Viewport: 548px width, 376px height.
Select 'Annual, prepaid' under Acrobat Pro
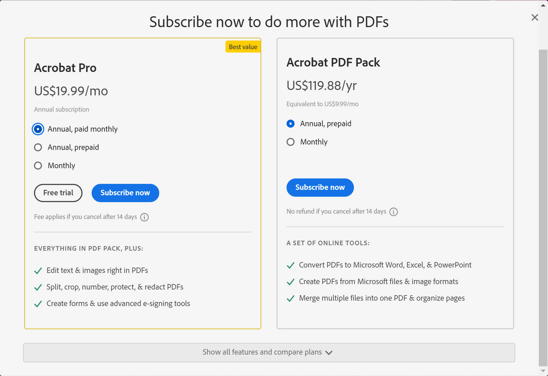38,147
